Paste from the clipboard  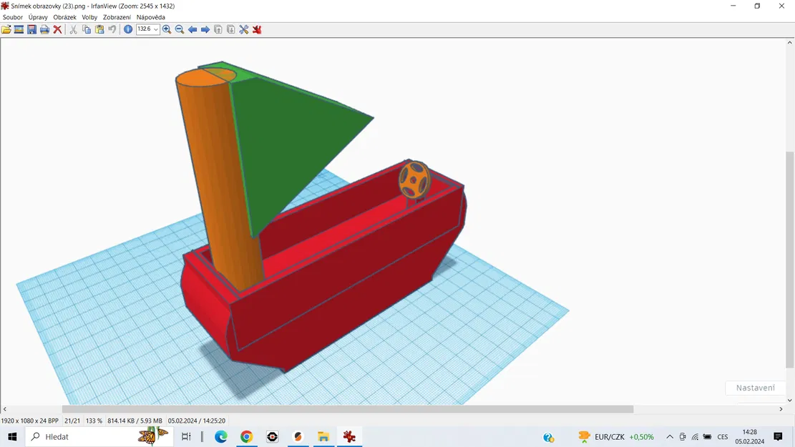[x=99, y=29]
